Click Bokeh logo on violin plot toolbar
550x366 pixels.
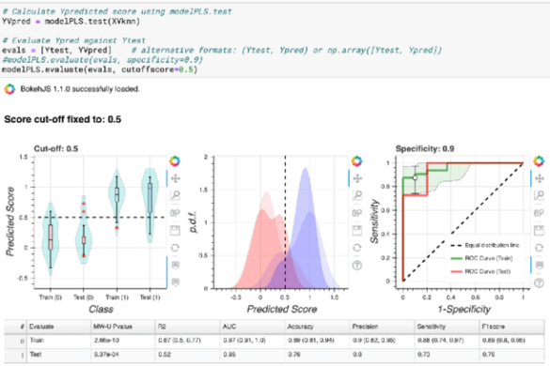(x=175, y=161)
